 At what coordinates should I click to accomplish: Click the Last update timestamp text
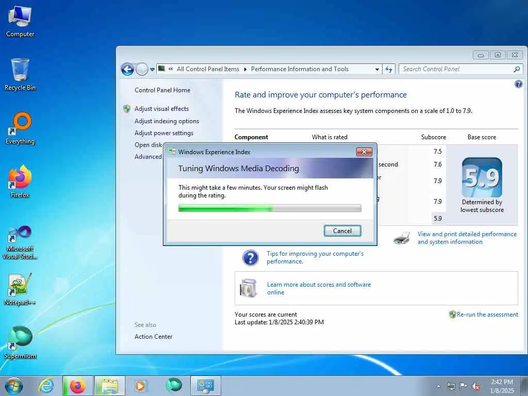[279, 322]
